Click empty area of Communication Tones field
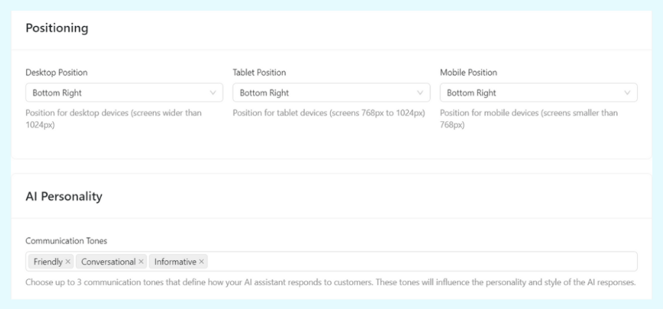This screenshot has height=309, width=663. coord(421,262)
